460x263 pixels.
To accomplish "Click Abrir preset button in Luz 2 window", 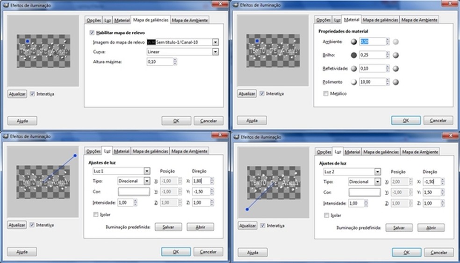I will coord(431,227).
